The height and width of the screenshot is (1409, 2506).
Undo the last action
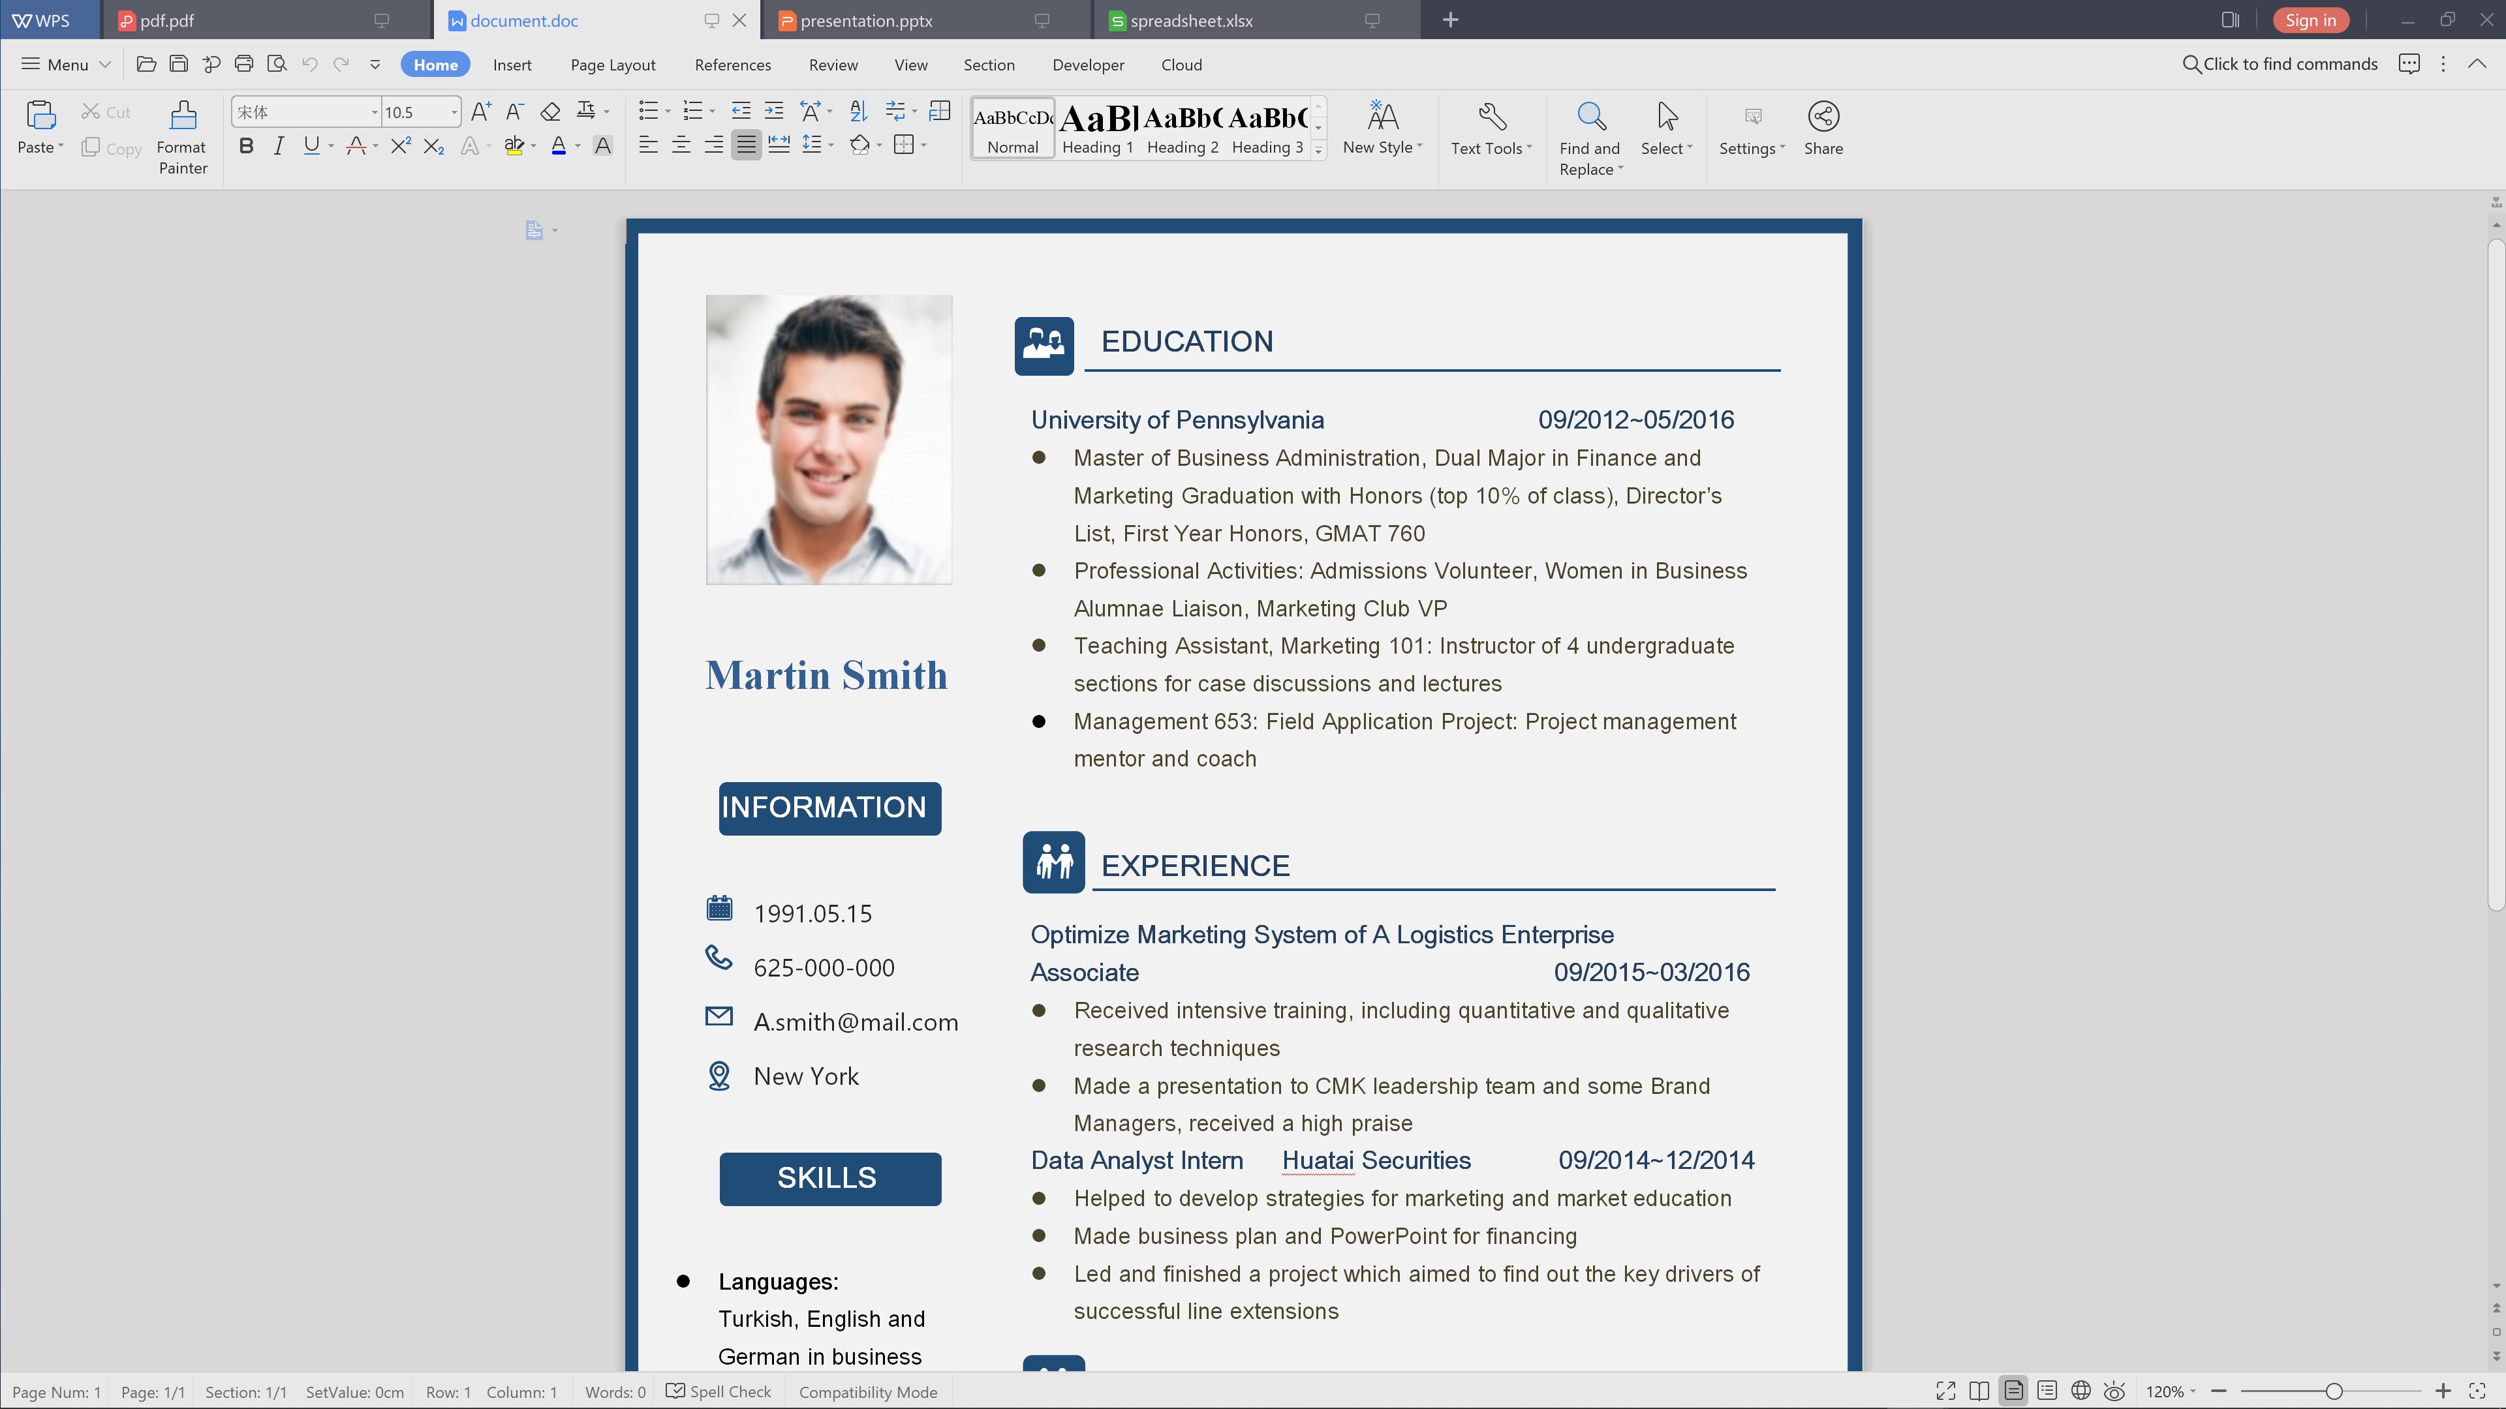coord(309,64)
